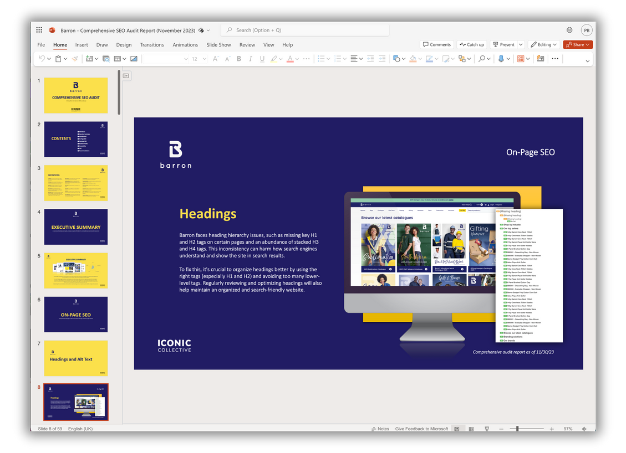Click the PowerPoint logo icon
The width and height of the screenshot is (626, 453).
pyautogui.click(x=52, y=30)
